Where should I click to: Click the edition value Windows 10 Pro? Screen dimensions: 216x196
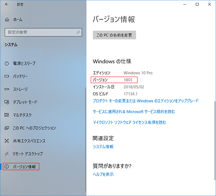138,73
